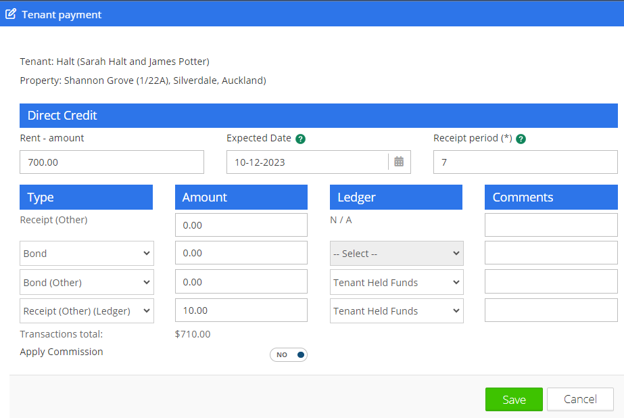This screenshot has height=418, width=624.
Task: Click the Comments column header
Action: pos(551,197)
